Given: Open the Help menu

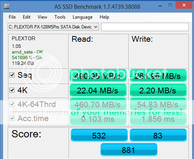Looking at the screenshot, I should (104, 17).
